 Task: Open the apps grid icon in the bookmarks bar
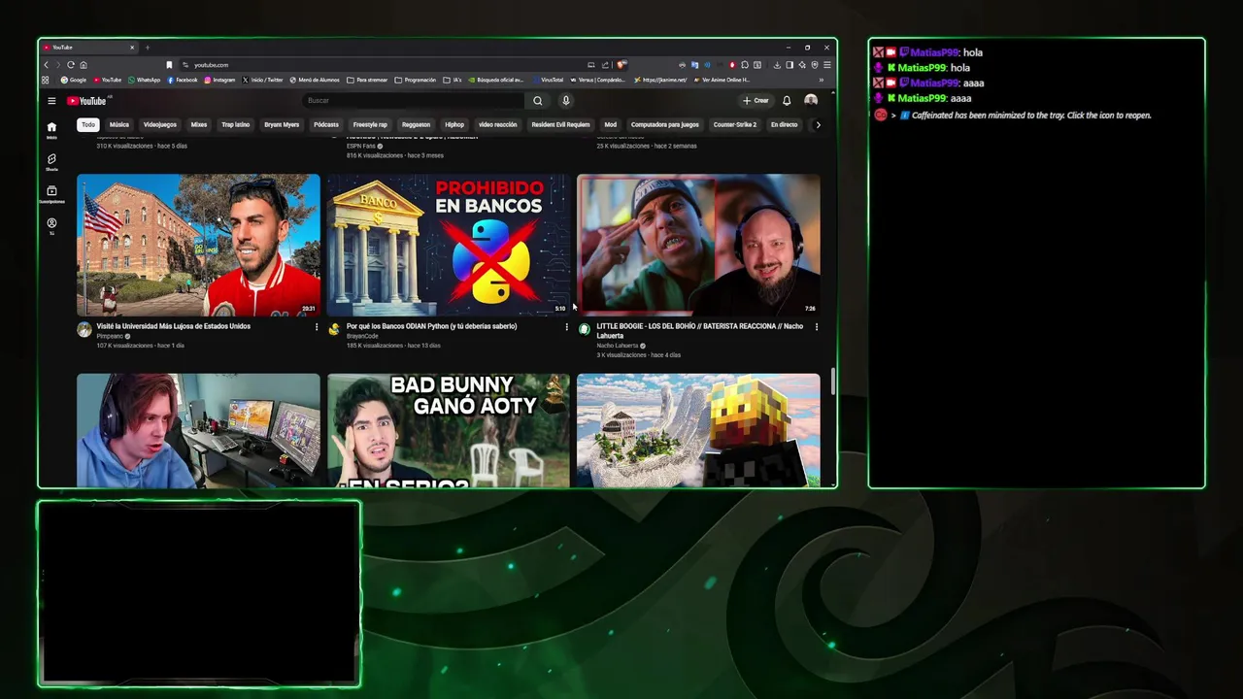tap(46, 80)
